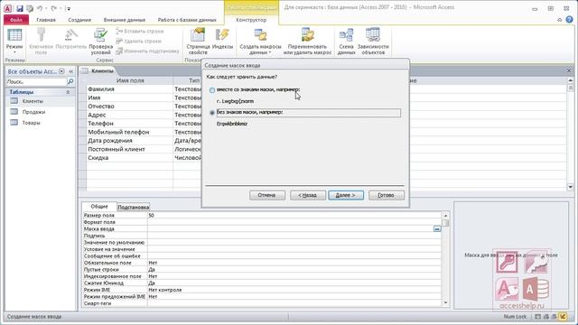Open the Товары table in navigation pane
578x325 pixels.
[31, 123]
